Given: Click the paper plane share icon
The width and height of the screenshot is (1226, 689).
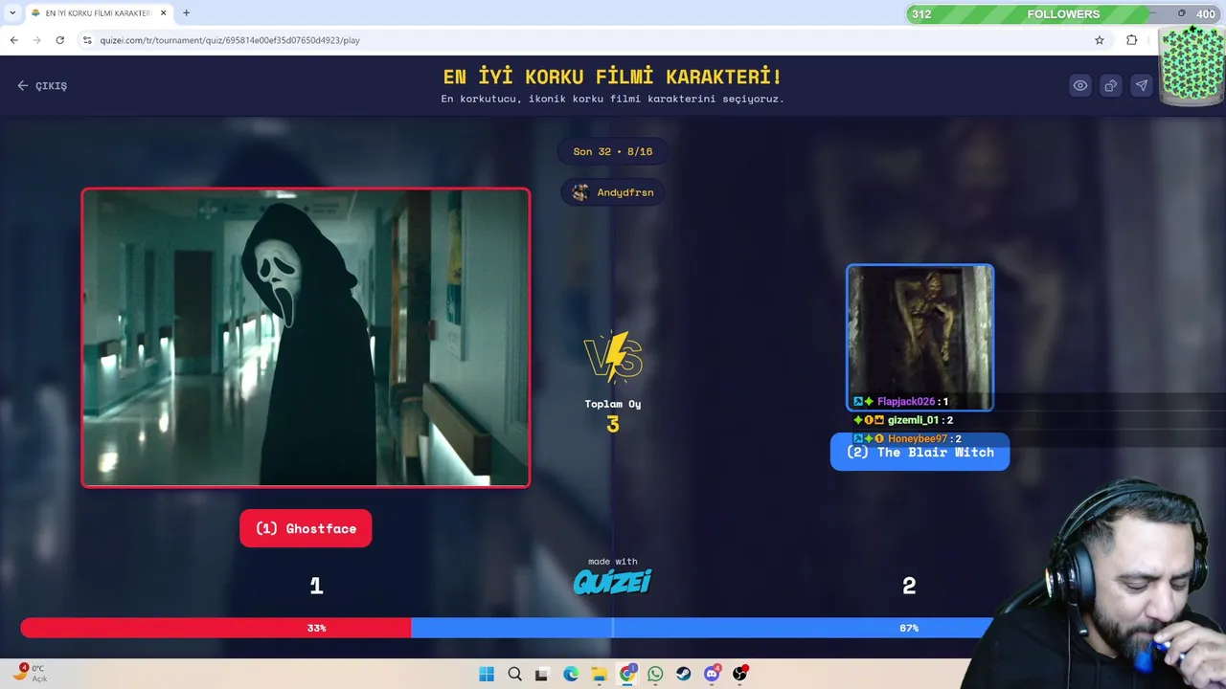Looking at the screenshot, I should 1142,85.
